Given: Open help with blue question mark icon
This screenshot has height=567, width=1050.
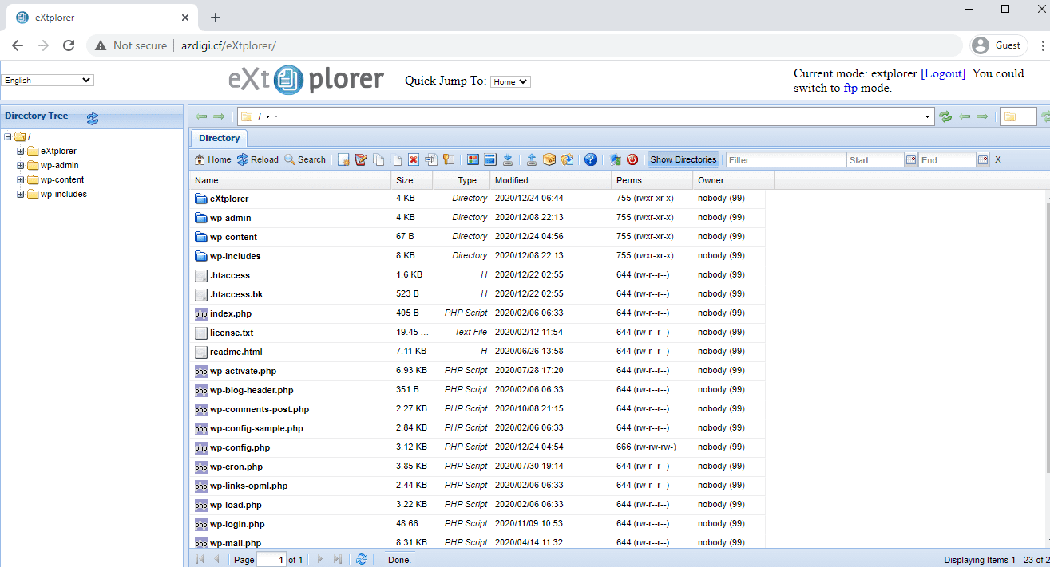Looking at the screenshot, I should pos(591,159).
